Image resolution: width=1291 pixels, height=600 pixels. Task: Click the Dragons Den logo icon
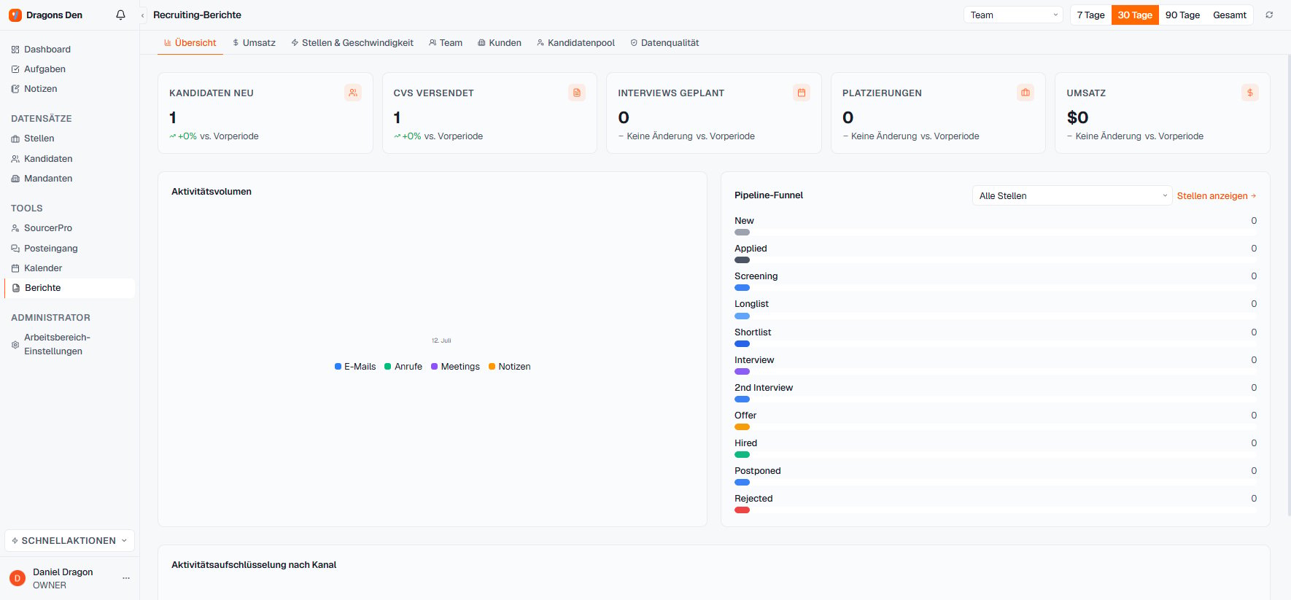point(15,15)
